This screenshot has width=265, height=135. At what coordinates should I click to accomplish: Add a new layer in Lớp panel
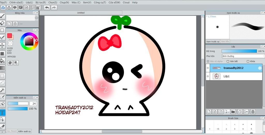(209, 112)
